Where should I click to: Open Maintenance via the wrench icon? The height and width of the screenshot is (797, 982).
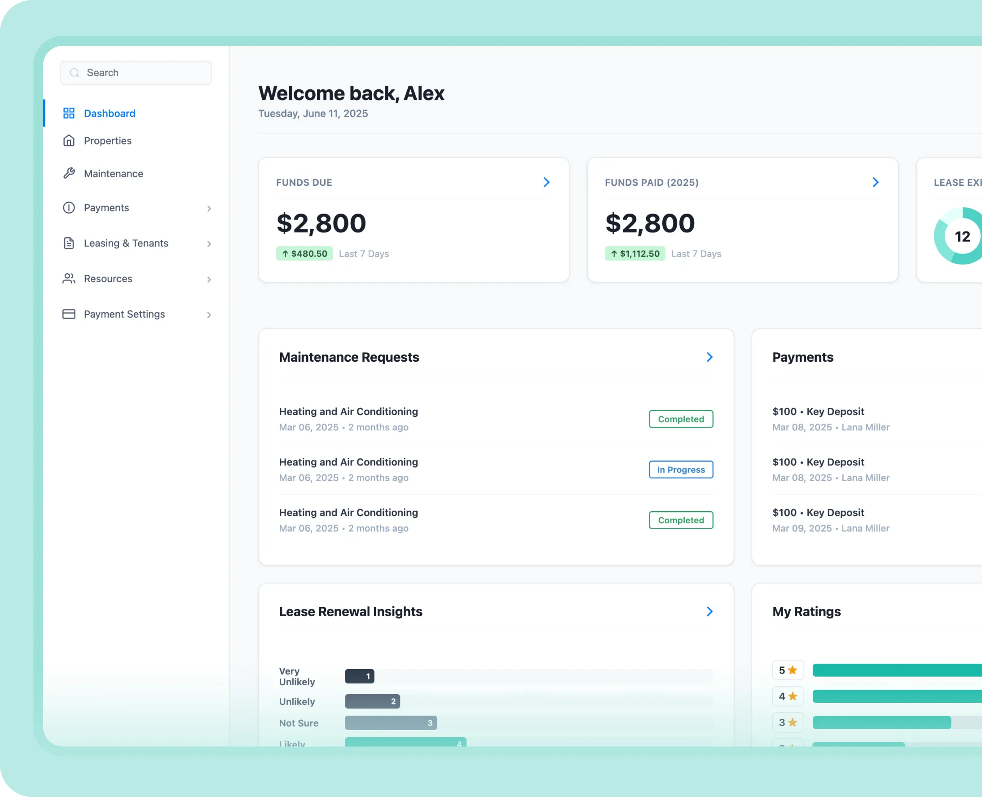point(68,173)
